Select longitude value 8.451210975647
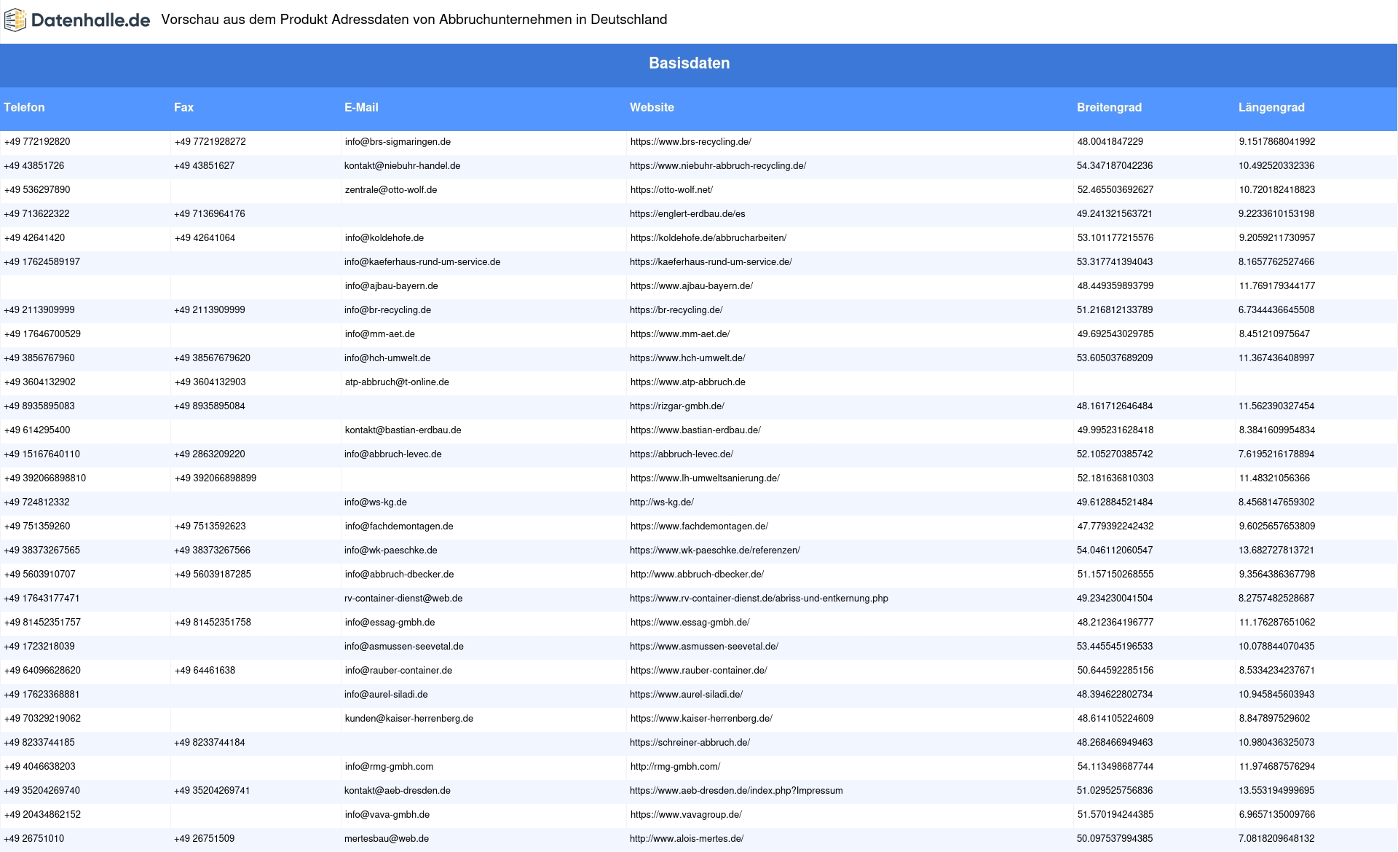This screenshot has height=852, width=1398. [1274, 334]
